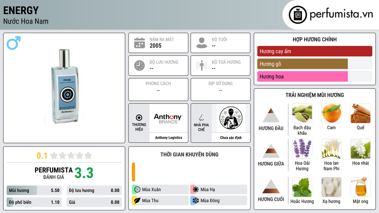Click the ENERGY perfume title
Screen dimensions: 379x213
21,10
